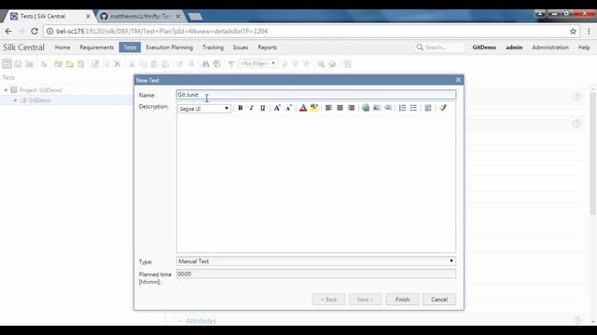Viewport: 597px width, 335px height.
Task: Open the Type dropdown showing Manual Test
Action: [315, 261]
